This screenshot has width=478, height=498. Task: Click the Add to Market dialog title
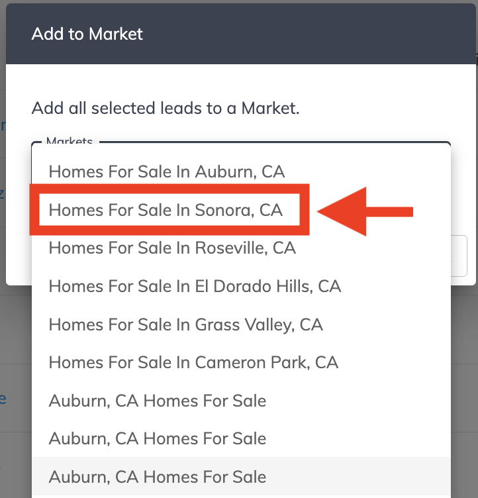[x=87, y=34]
